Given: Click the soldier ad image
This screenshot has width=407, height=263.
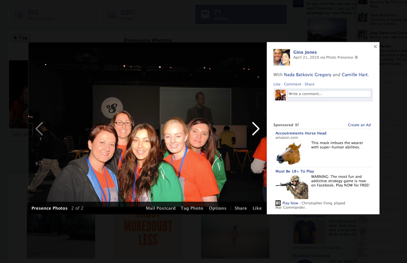Looking at the screenshot, I should 292,187.
